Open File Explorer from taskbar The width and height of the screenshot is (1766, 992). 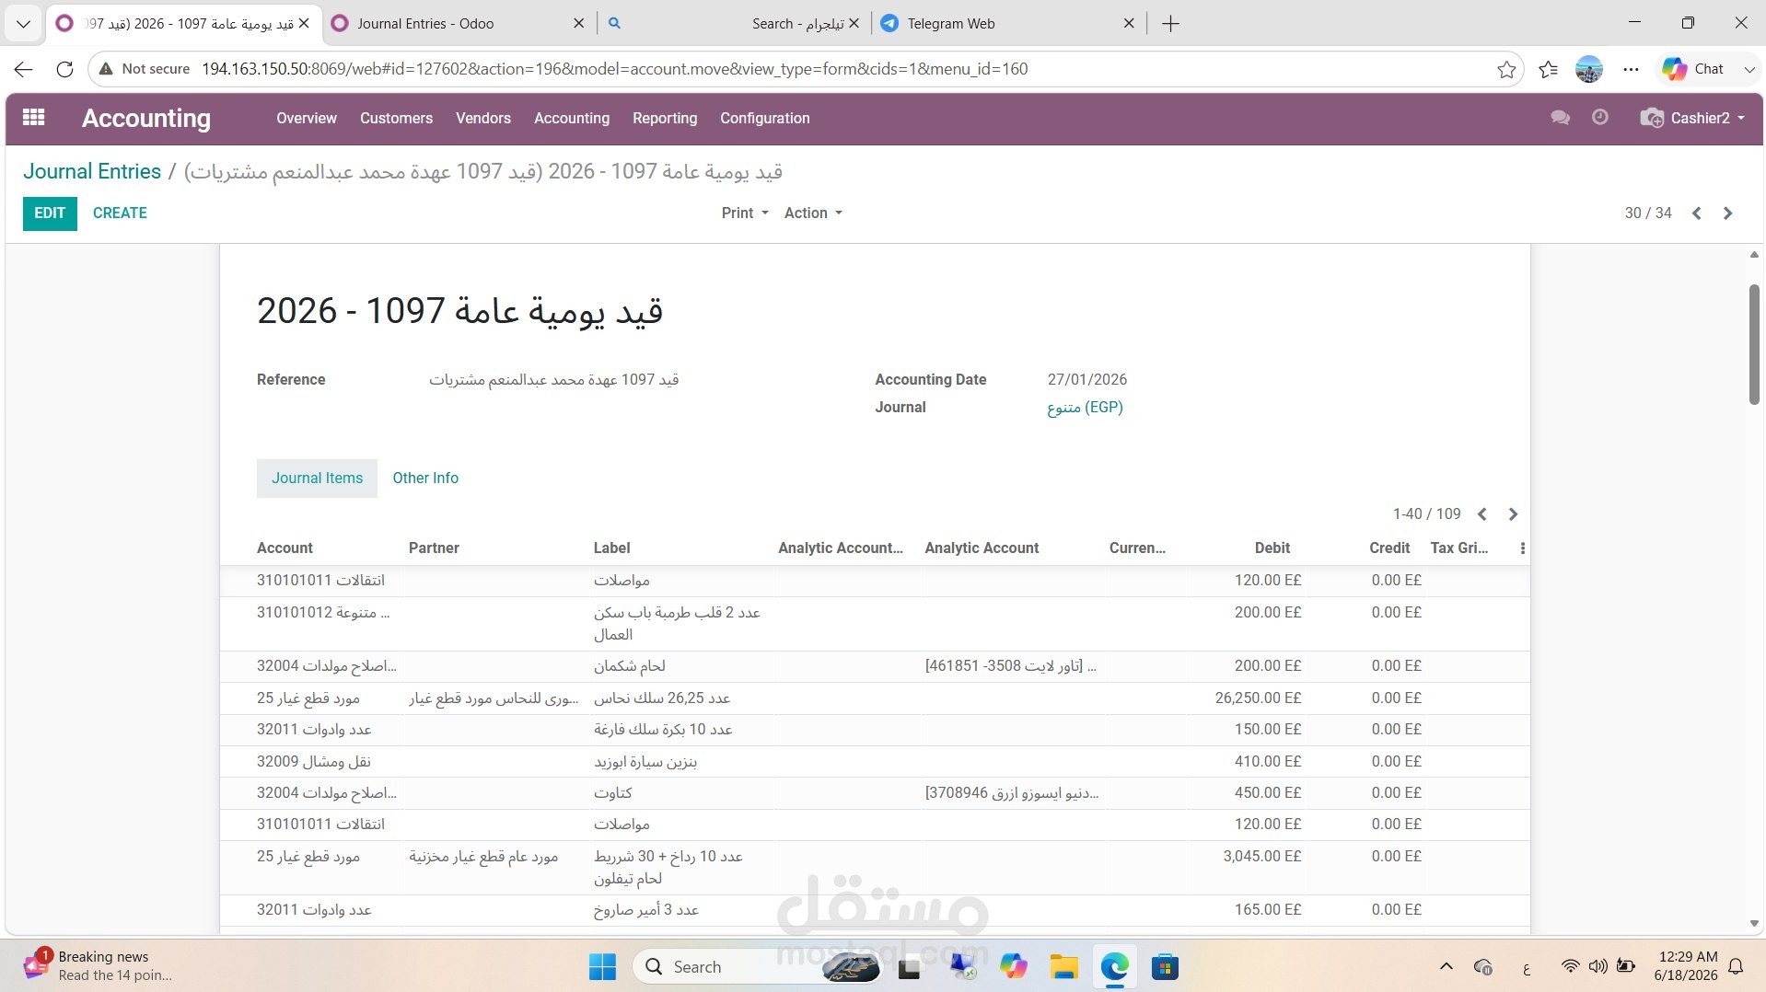click(x=1063, y=967)
